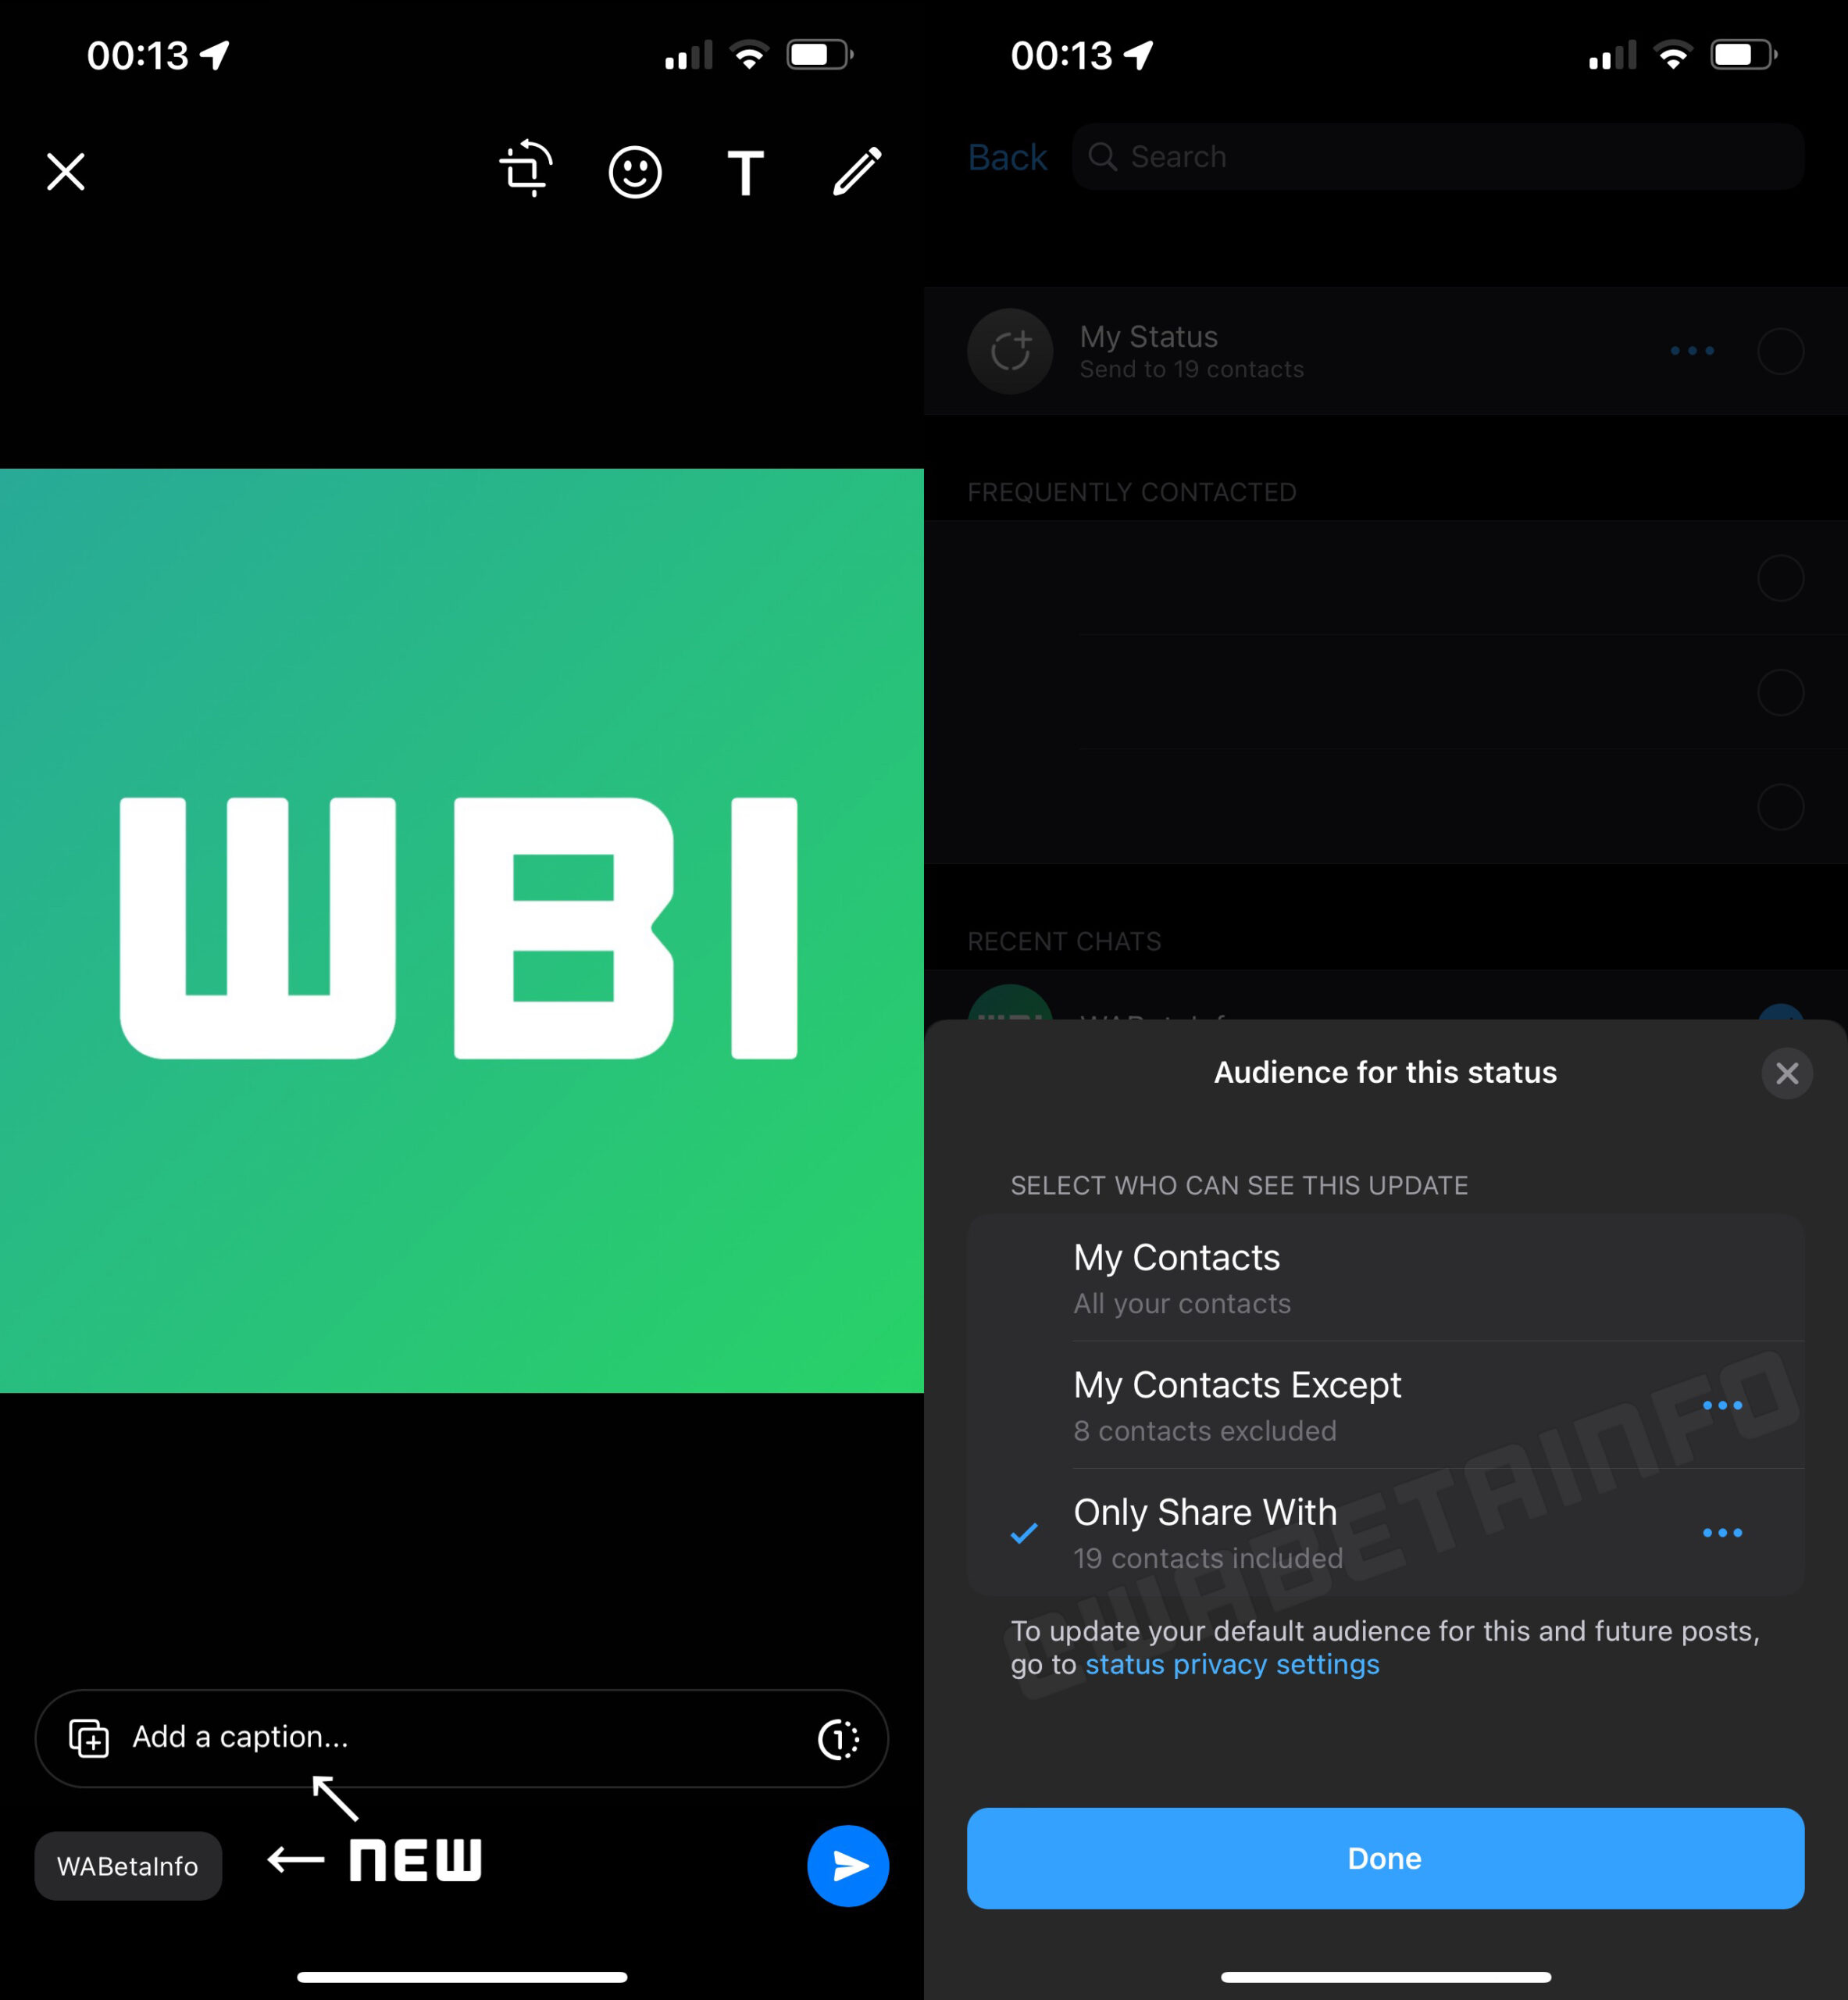Select My Status to send update

[1385, 348]
